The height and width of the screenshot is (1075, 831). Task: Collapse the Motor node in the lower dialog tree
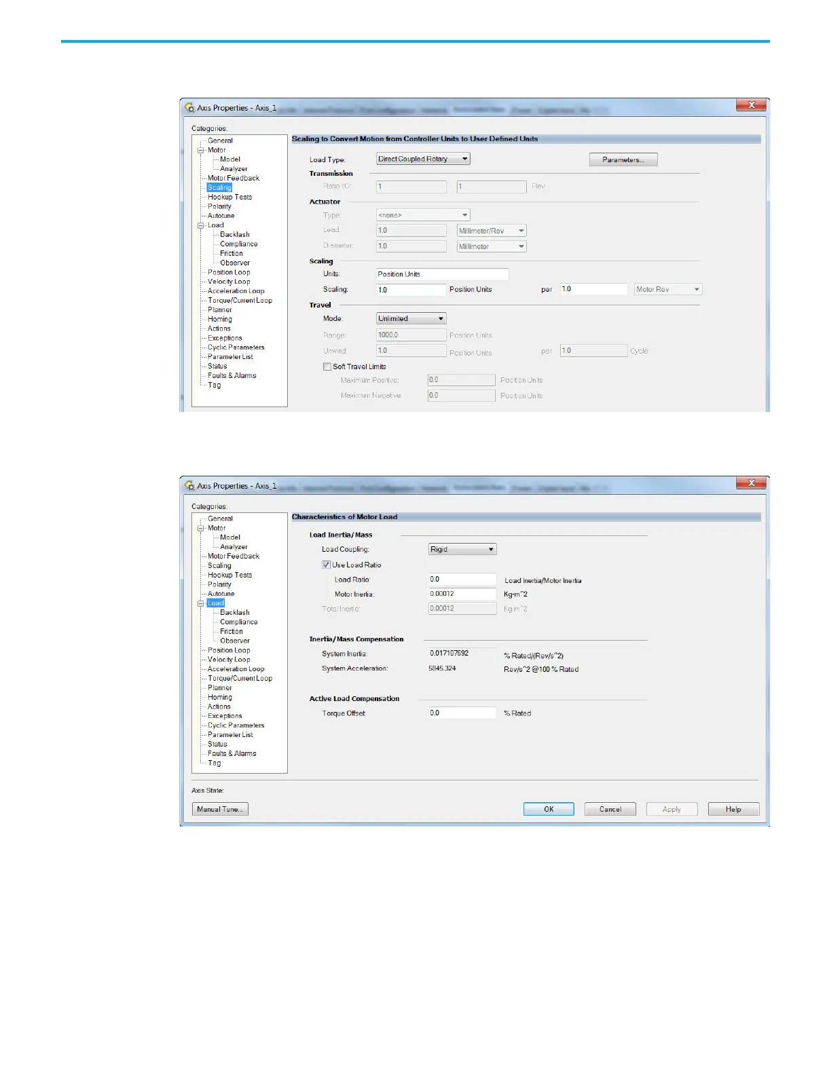(x=201, y=528)
